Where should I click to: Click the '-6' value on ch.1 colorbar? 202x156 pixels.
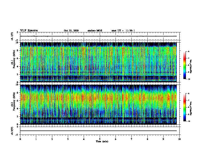tap(188, 51)
